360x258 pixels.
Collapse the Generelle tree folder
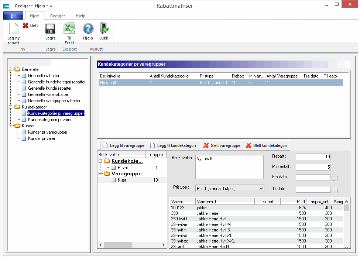11,69
